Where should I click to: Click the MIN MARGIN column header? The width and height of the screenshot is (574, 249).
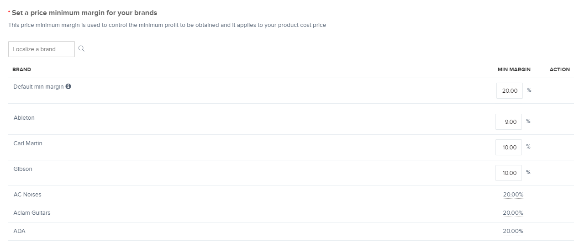[x=514, y=69]
